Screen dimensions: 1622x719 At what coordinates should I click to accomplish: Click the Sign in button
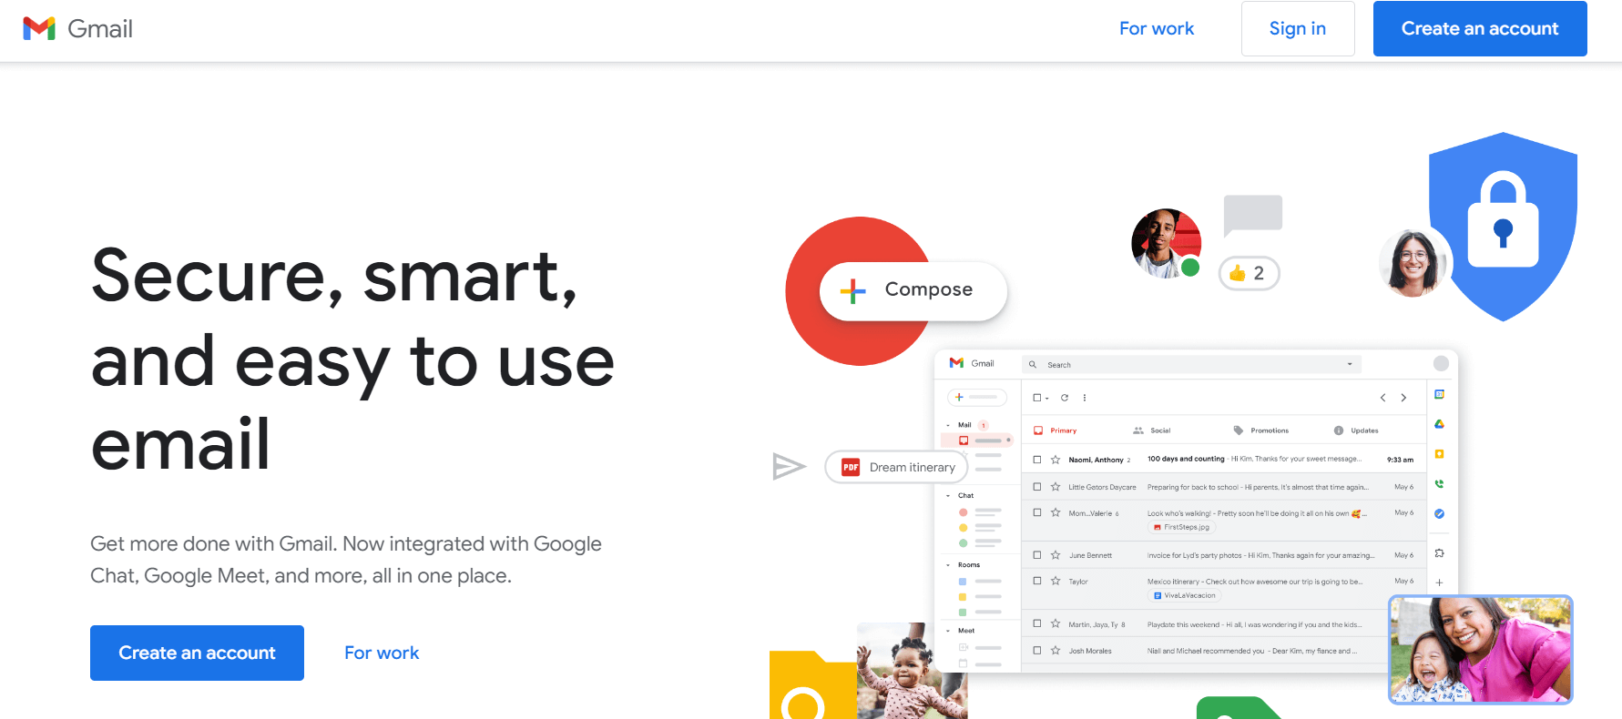[1298, 29]
